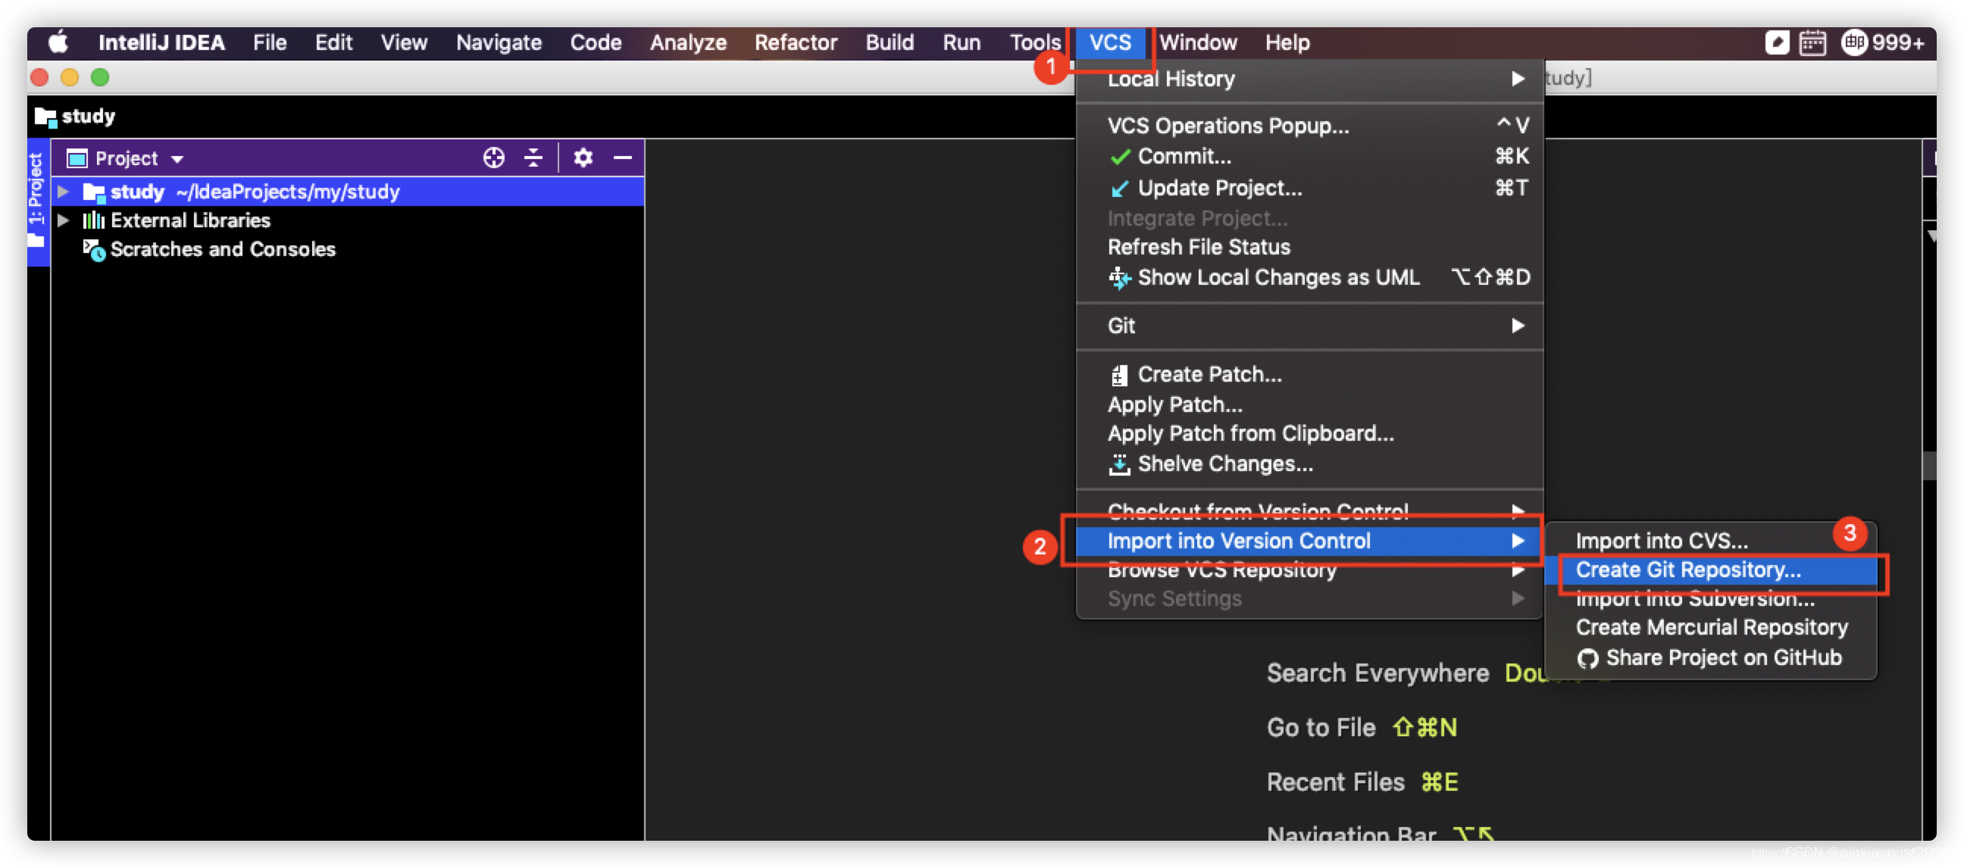
Task: Click the GitHub icon beside Share Project
Action: tap(1587, 658)
